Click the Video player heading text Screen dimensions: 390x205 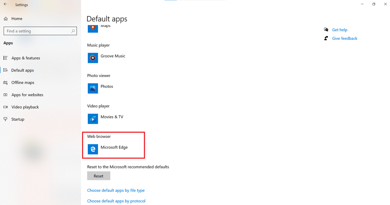click(x=98, y=106)
